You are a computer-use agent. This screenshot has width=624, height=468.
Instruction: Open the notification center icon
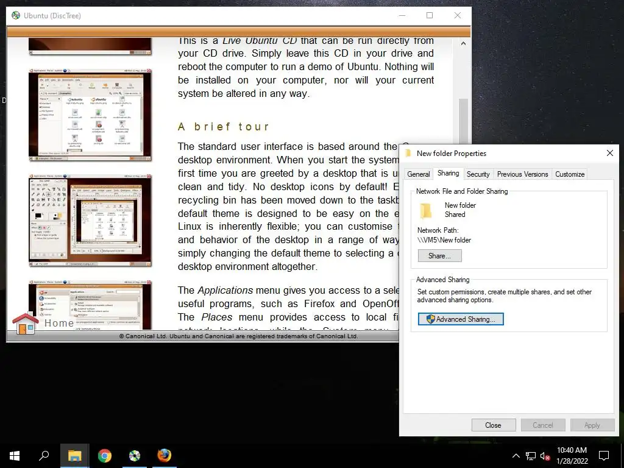[604, 456]
